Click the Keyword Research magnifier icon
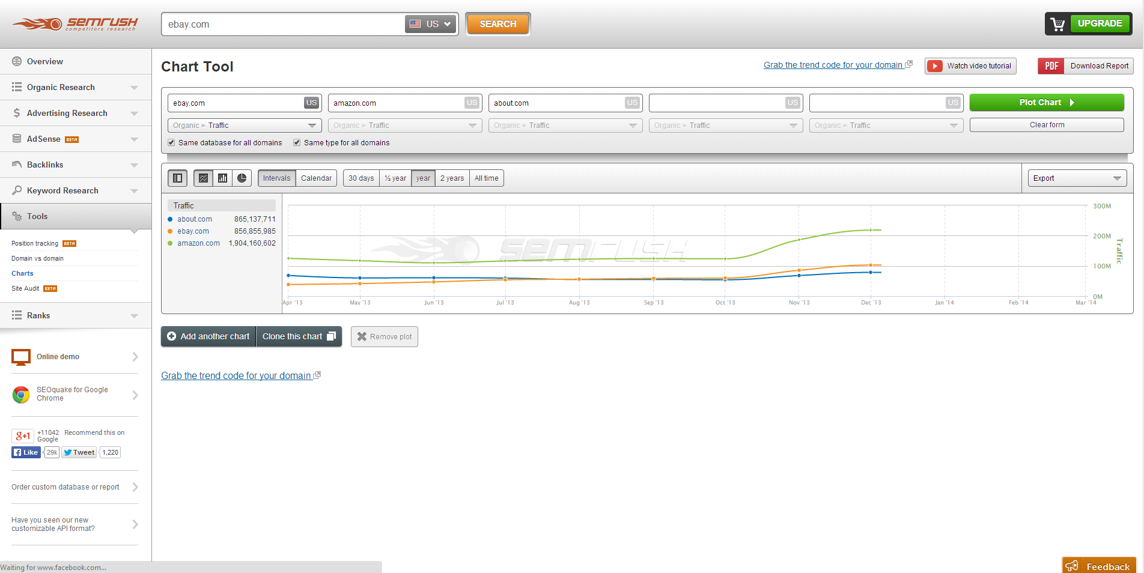The height and width of the screenshot is (573, 1144). (17, 190)
